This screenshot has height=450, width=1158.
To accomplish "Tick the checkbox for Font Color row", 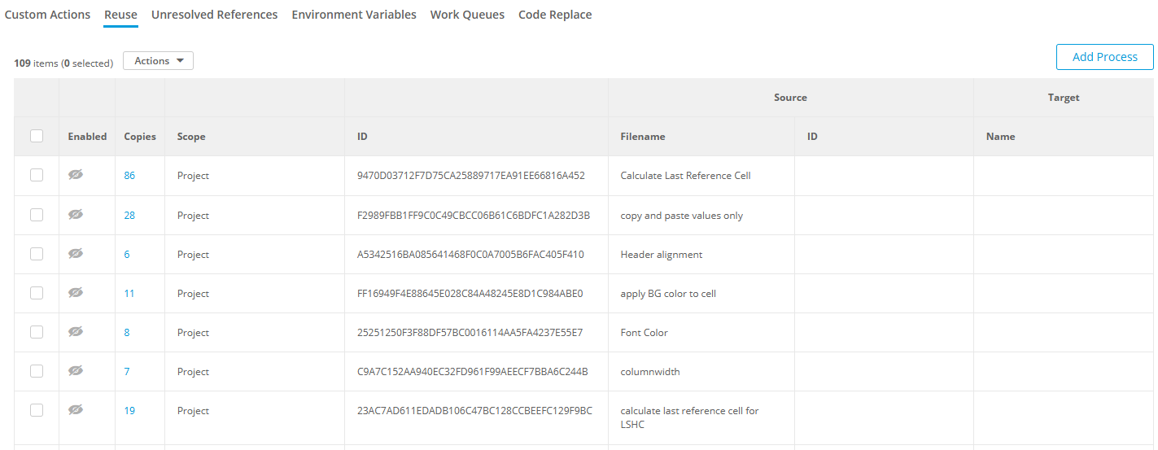I will (x=37, y=332).
